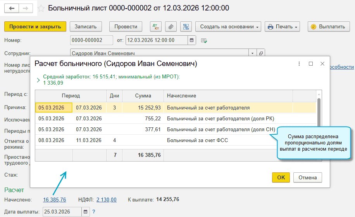Image resolution: width=355 pixels, height=217 pixels.
Task: Click green document icon beside date field
Action: 204,40
